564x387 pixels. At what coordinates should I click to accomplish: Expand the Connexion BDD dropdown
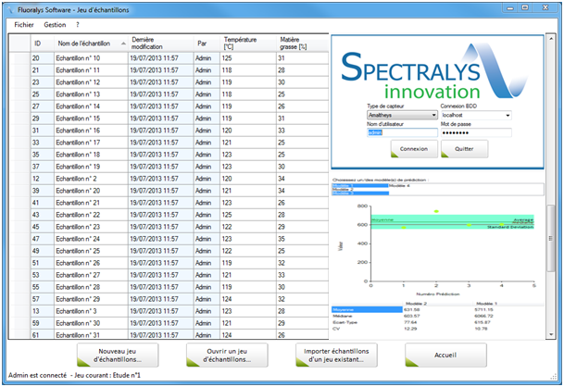[x=507, y=115]
